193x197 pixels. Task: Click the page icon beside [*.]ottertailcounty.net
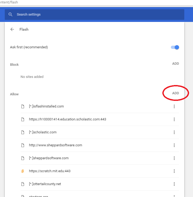click(23, 184)
